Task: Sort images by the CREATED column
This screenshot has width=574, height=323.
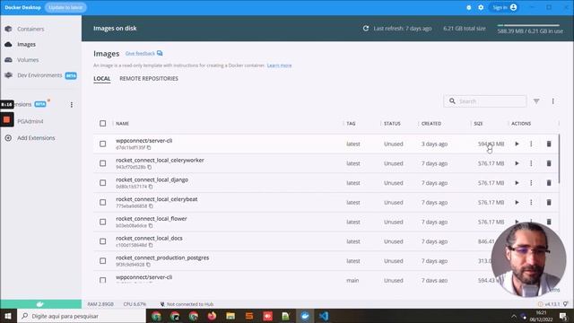Action: pyautogui.click(x=431, y=124)
